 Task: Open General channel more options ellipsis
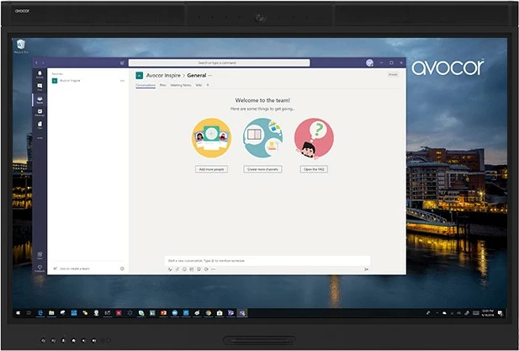pos(211,75)
